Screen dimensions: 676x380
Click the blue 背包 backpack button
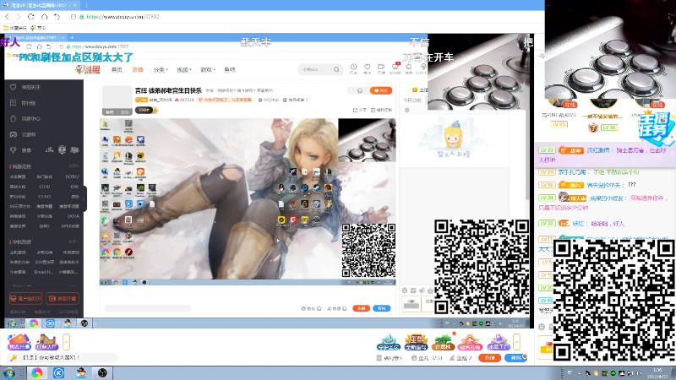tap(516, 358)
